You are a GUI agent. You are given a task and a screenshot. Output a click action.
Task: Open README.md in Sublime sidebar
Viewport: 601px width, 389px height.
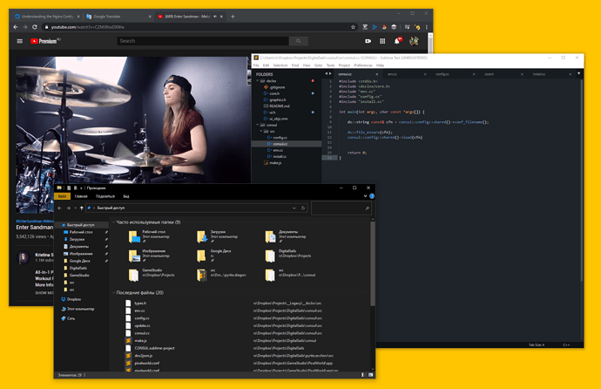(279, 106)
